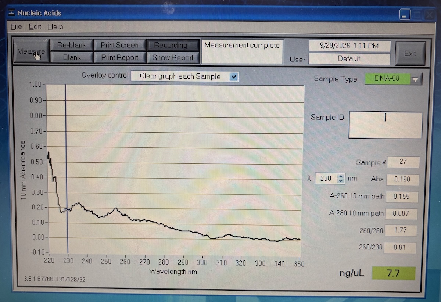
Task: Open the Print Report option
Action: pyautogui.click(x=120, y=57)
